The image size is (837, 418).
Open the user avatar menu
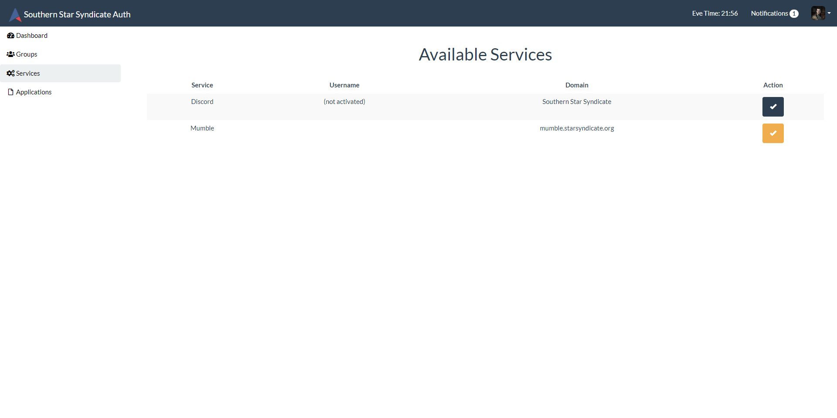(818, 13)
